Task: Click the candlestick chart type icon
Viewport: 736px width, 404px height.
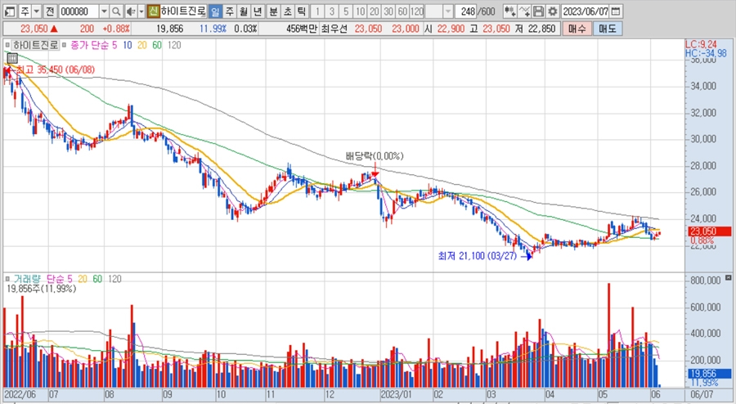Action: [509, 11]
